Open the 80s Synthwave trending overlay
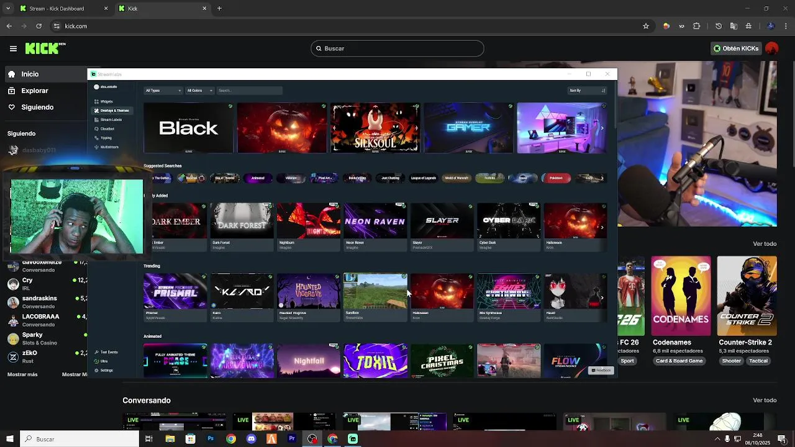Viewport: 795px width, 447px height. [509, 297]
